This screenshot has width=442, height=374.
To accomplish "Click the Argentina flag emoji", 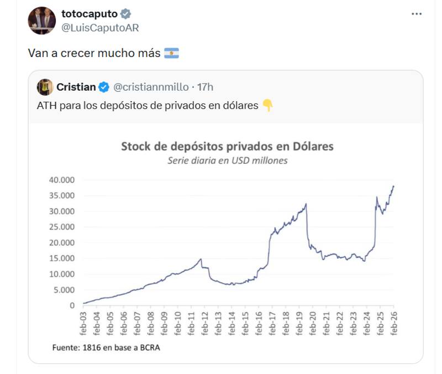I will click(x=172, y=54).
